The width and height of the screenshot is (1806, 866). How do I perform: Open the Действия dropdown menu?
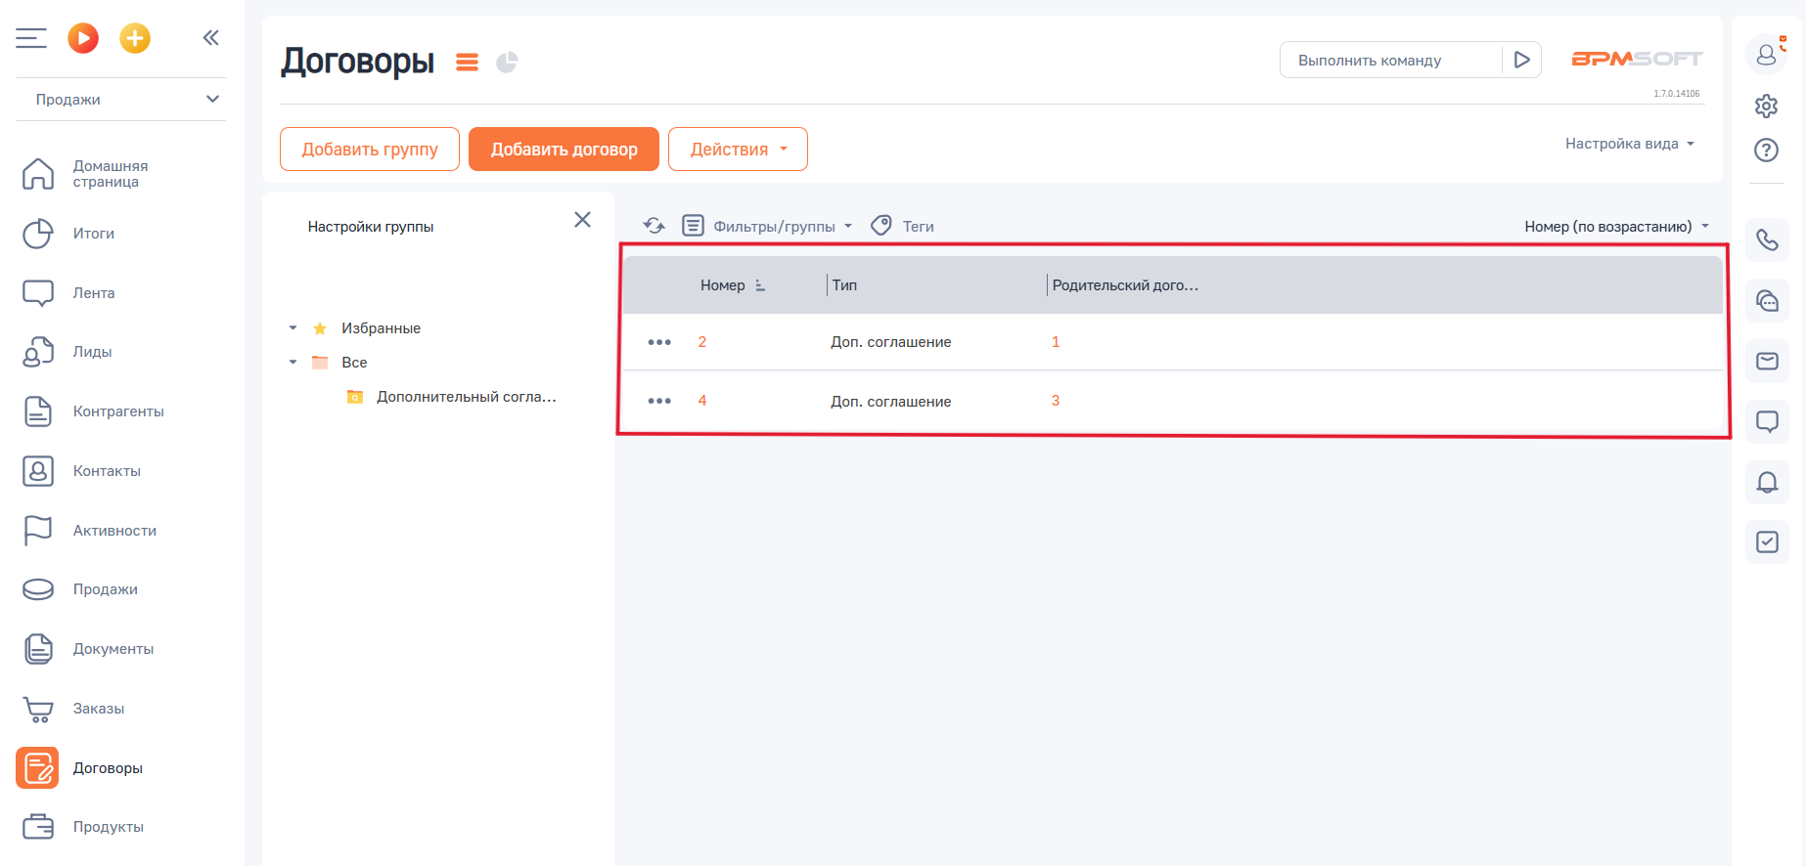738,150
